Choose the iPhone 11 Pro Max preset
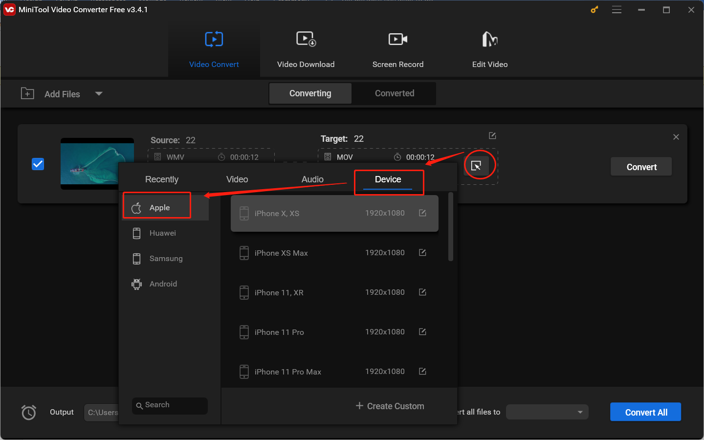This screenshot has width=704, height=440. [x=334, y=372]
